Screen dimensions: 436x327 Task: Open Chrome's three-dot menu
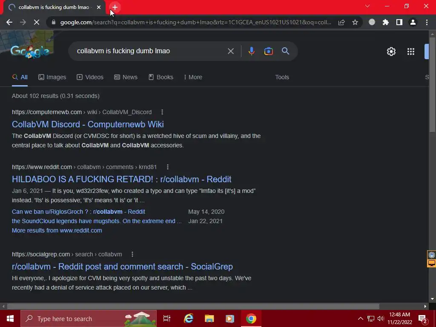427,22
